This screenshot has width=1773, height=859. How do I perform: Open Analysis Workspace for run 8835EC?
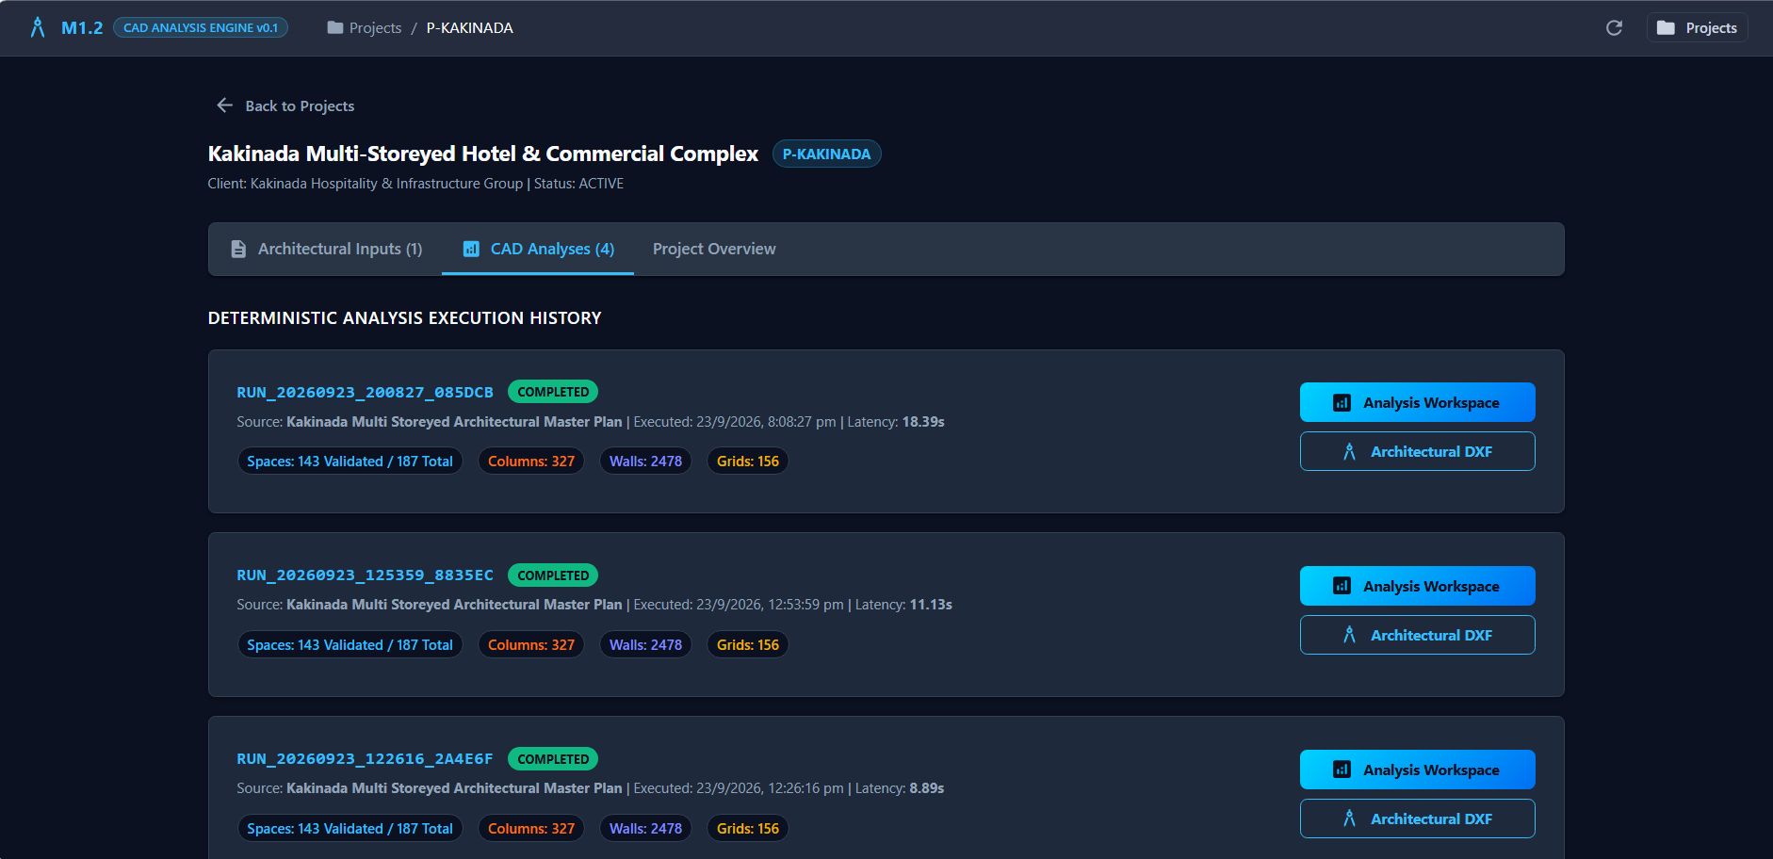[x=1417, y=586]
